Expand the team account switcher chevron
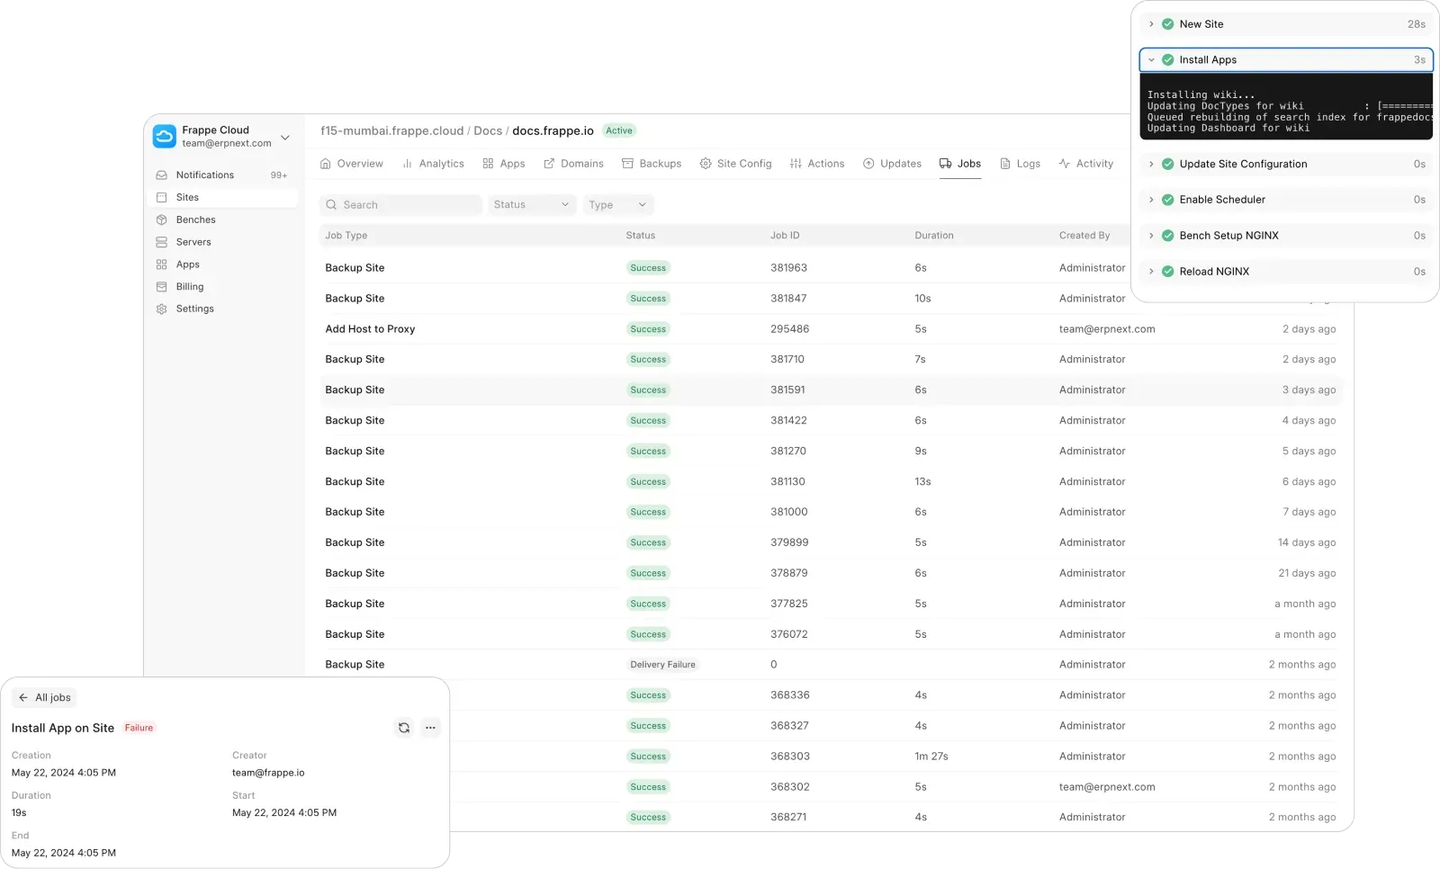1440x869 pixels. [x=285, y=138]
